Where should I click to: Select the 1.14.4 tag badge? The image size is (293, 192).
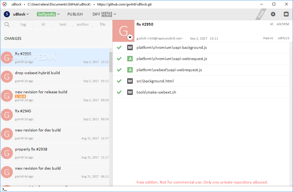[x=20, y=96]
